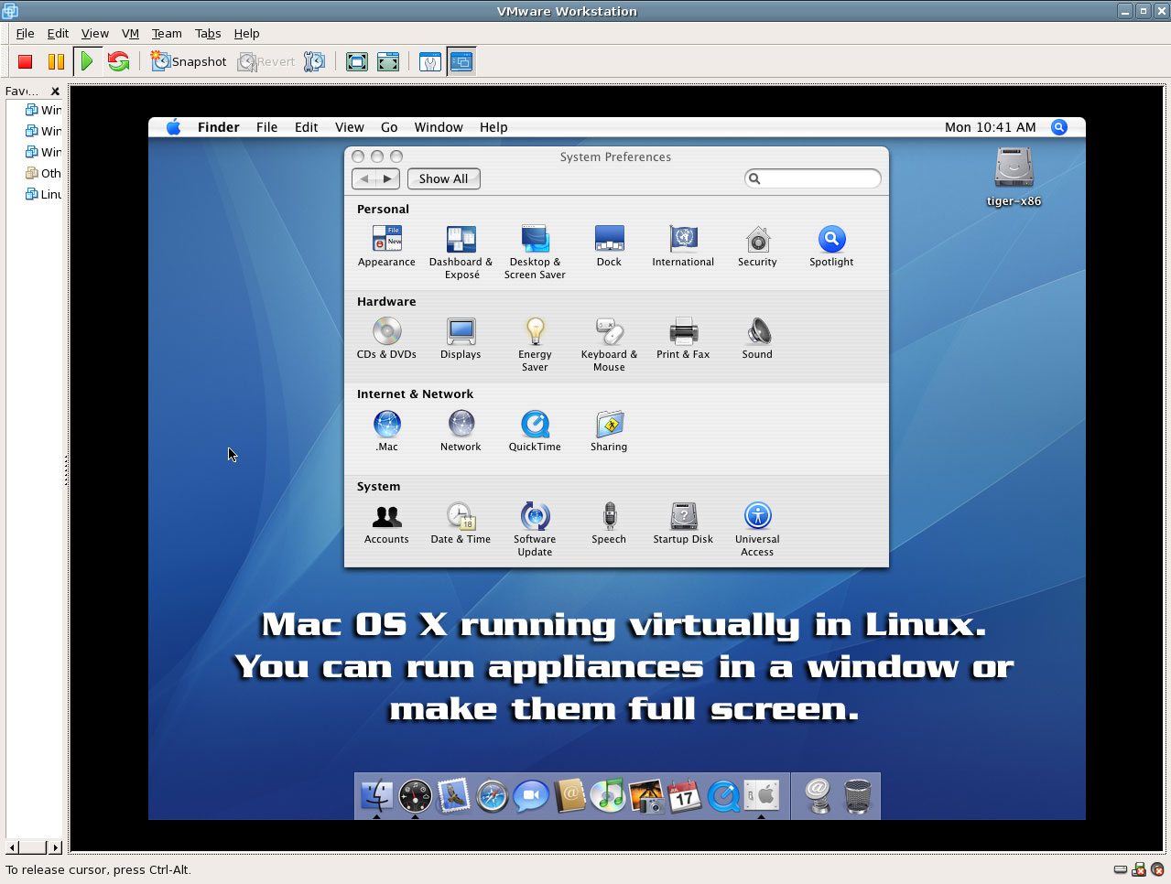Open the Sound preference pane
This screenshot has height=884, width=1171.
[x=757, y=339]
